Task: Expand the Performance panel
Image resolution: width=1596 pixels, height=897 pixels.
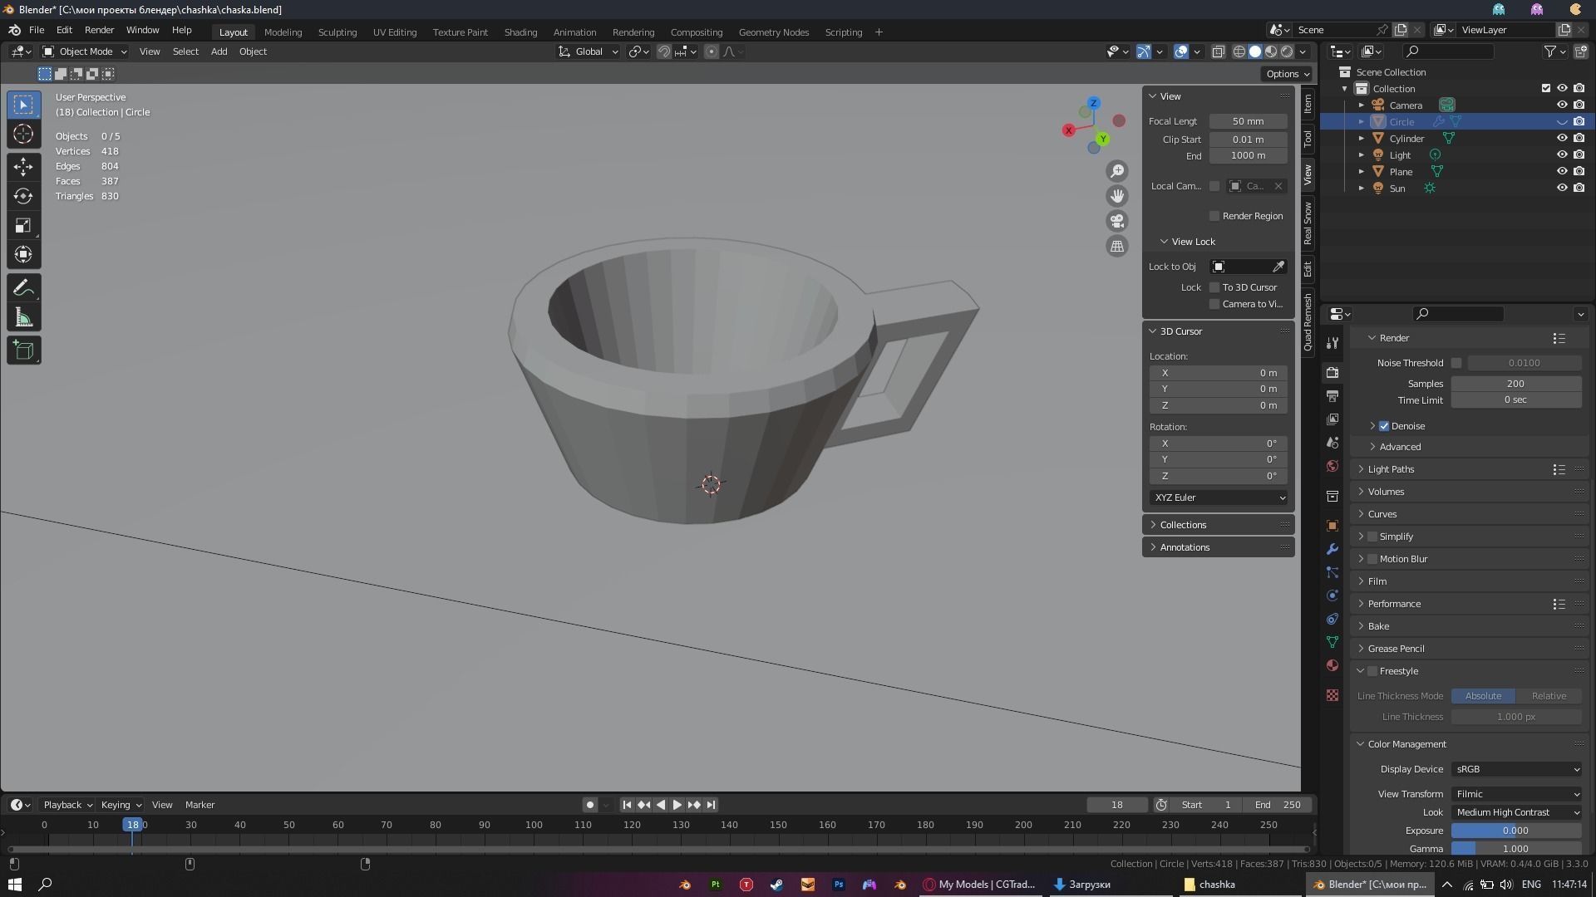Action: click(x=1394, y=604)
